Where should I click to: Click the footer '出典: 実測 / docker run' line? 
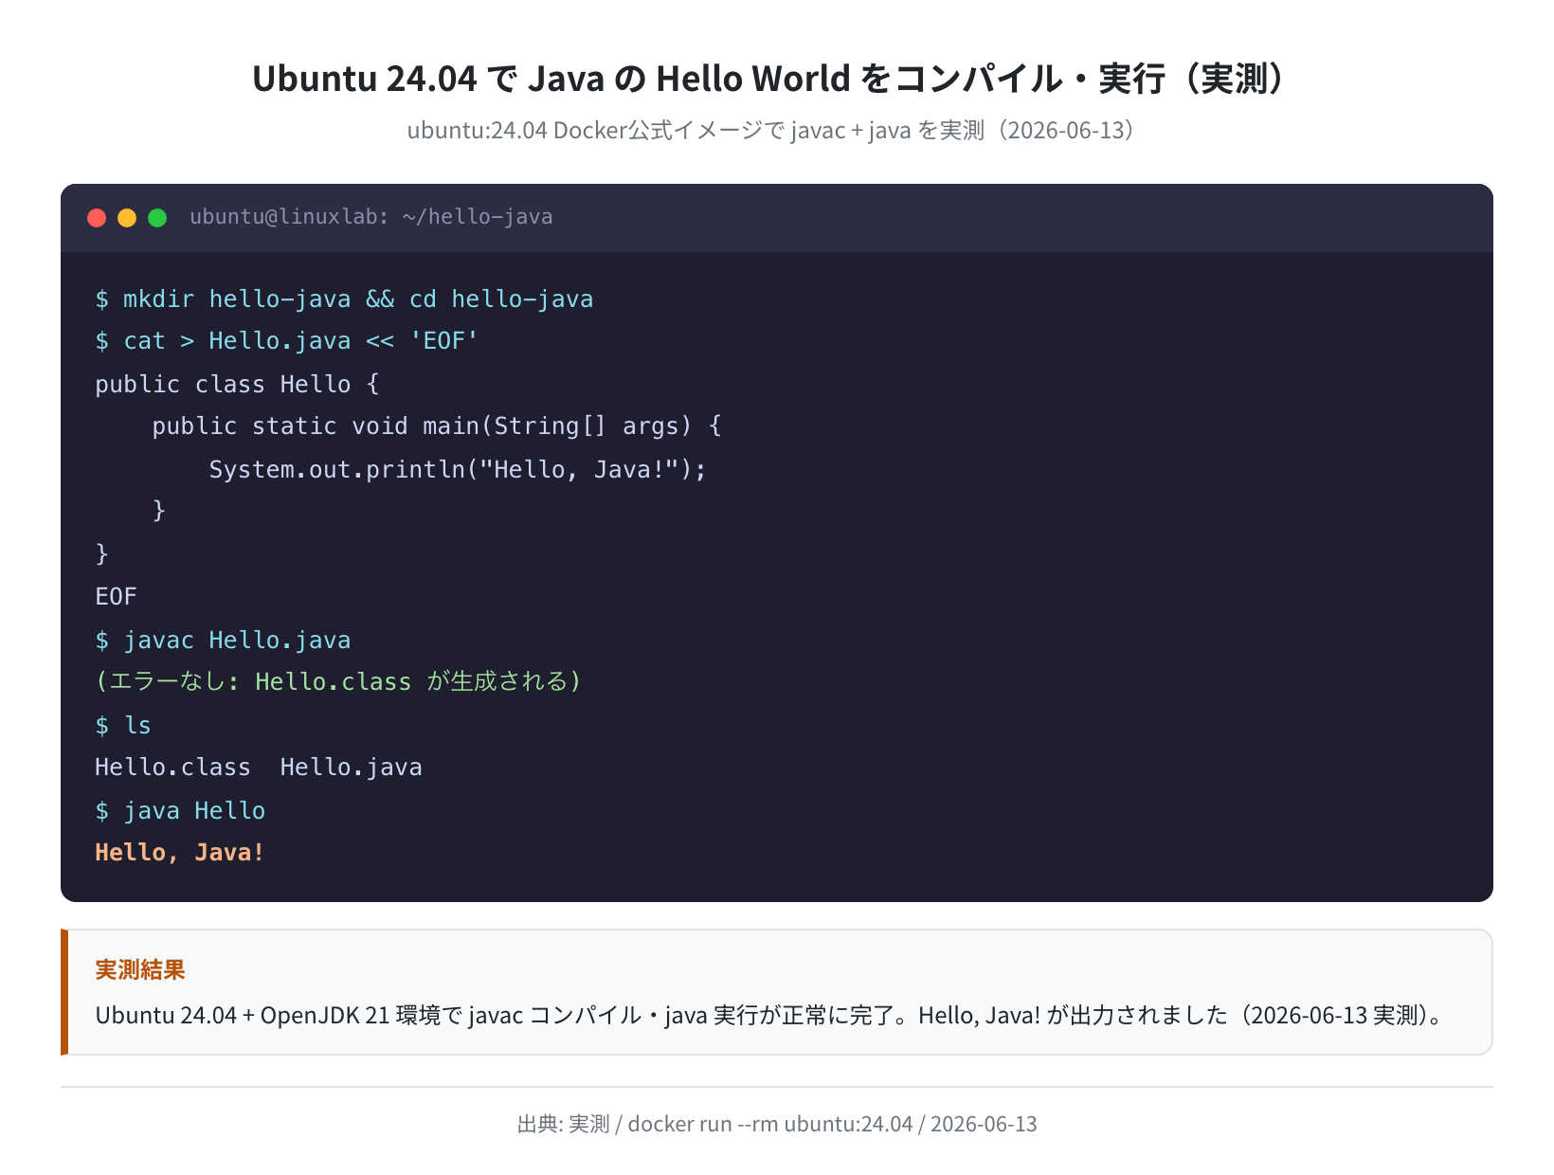point(777,1124)
